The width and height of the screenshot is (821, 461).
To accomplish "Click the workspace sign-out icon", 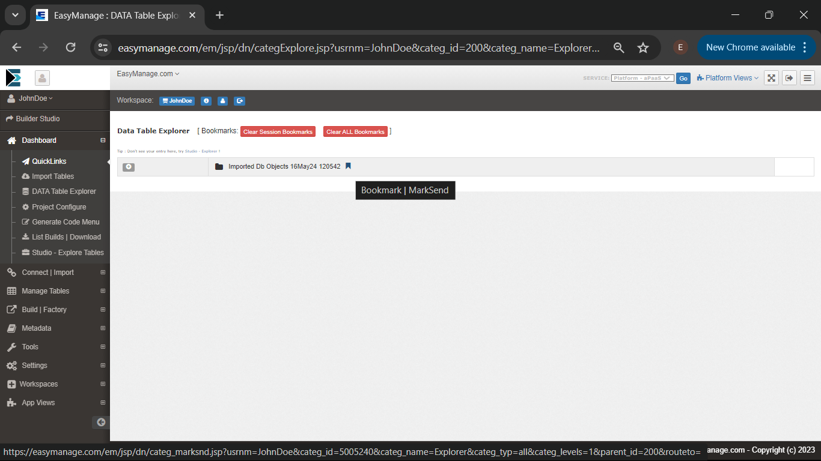I will pos(240,101).
